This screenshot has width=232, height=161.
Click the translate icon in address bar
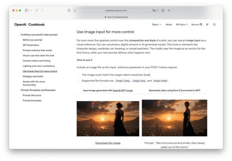(154, 10)
